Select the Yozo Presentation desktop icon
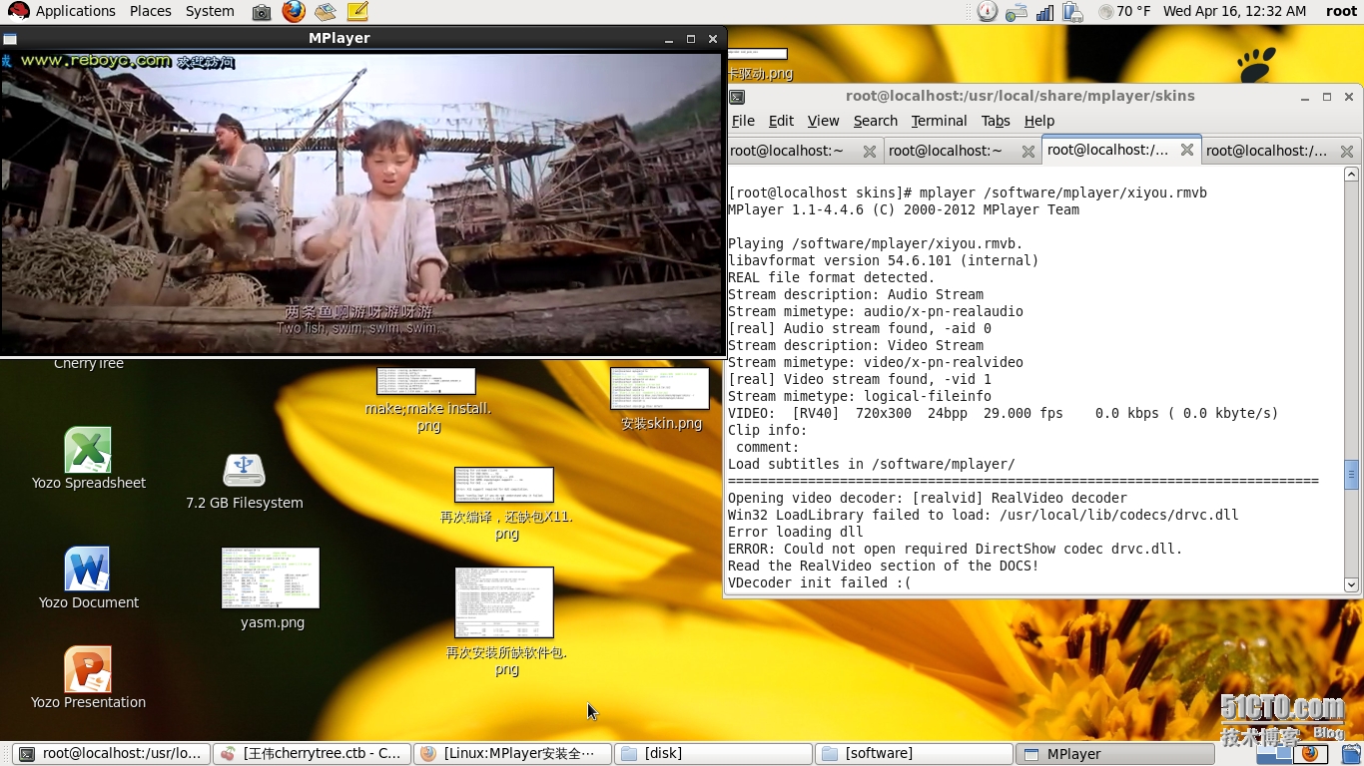 (x=88, y=678)
